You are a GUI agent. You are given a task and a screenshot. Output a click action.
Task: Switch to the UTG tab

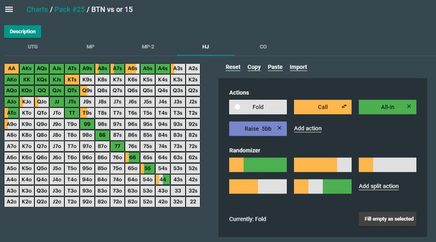click(x=32, y=47)
